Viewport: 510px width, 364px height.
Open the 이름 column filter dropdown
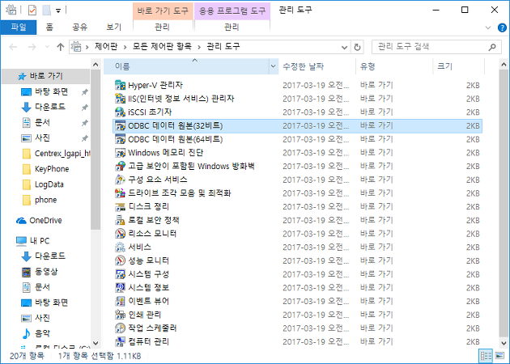pyautogui.click(x=274, y=66)
